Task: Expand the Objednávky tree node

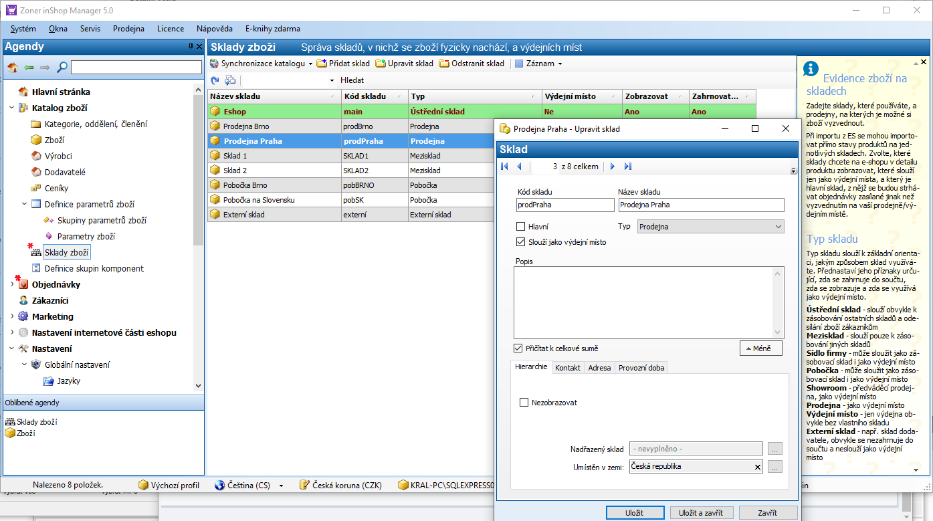Action: pyautogui.click(x=12, y=285)
